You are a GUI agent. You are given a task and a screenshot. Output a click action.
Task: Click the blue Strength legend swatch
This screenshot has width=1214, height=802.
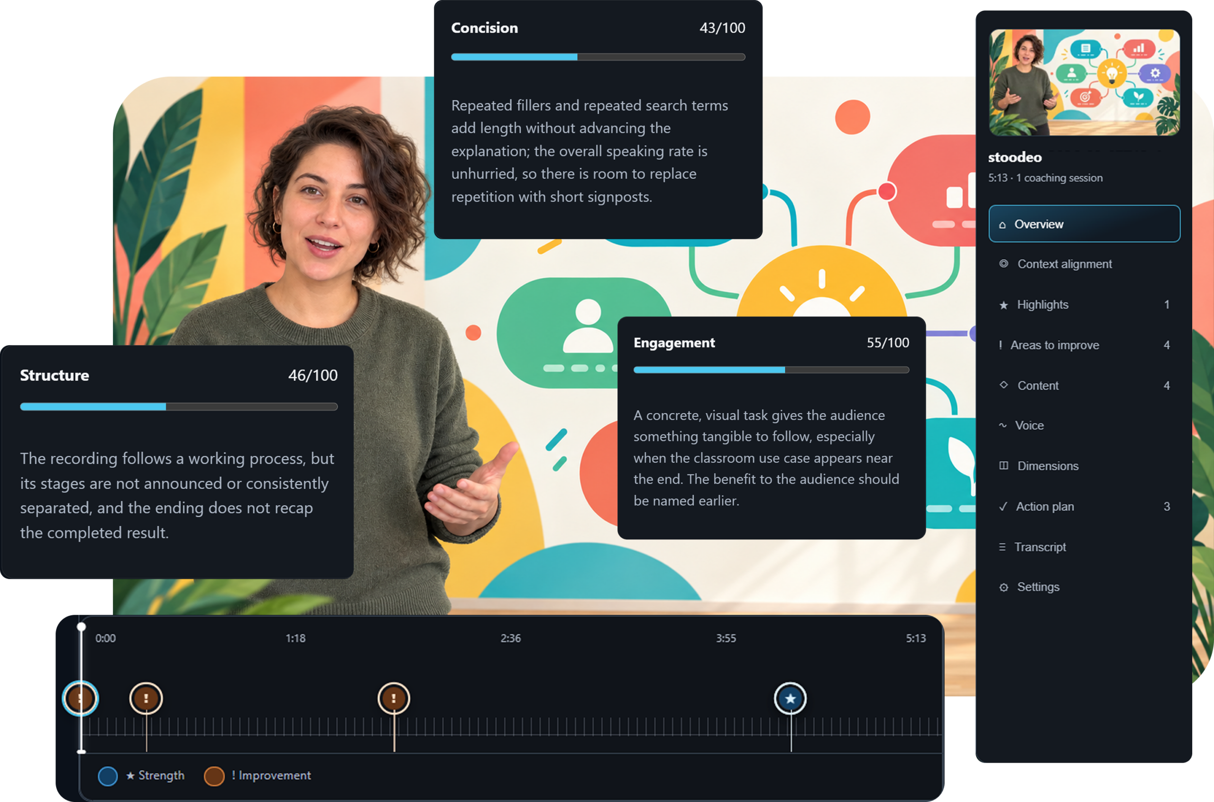(108, 776)
